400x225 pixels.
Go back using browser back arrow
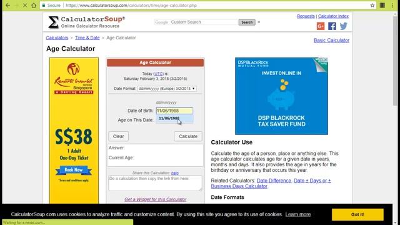pos(8,6)
